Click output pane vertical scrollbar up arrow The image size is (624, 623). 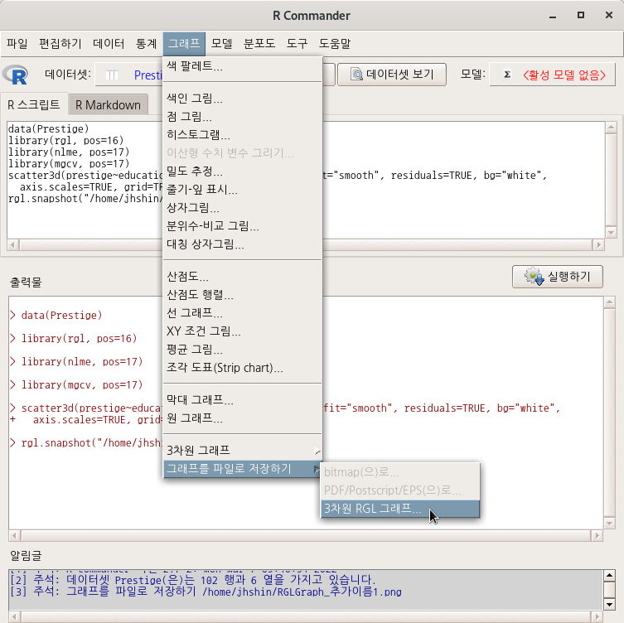(609, 302)
